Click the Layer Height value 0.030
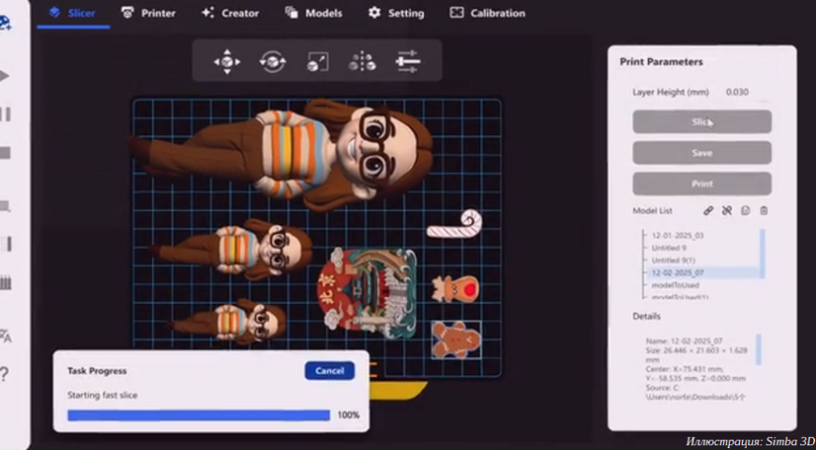816x450 pixels. point(737,92)
